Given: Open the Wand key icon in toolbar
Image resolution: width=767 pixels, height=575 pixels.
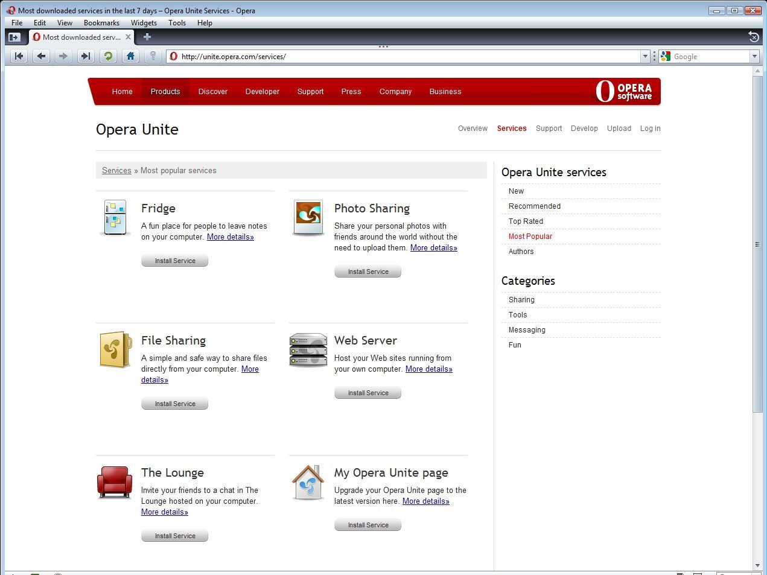Looking at the screenshot, I should click(153, 56).
